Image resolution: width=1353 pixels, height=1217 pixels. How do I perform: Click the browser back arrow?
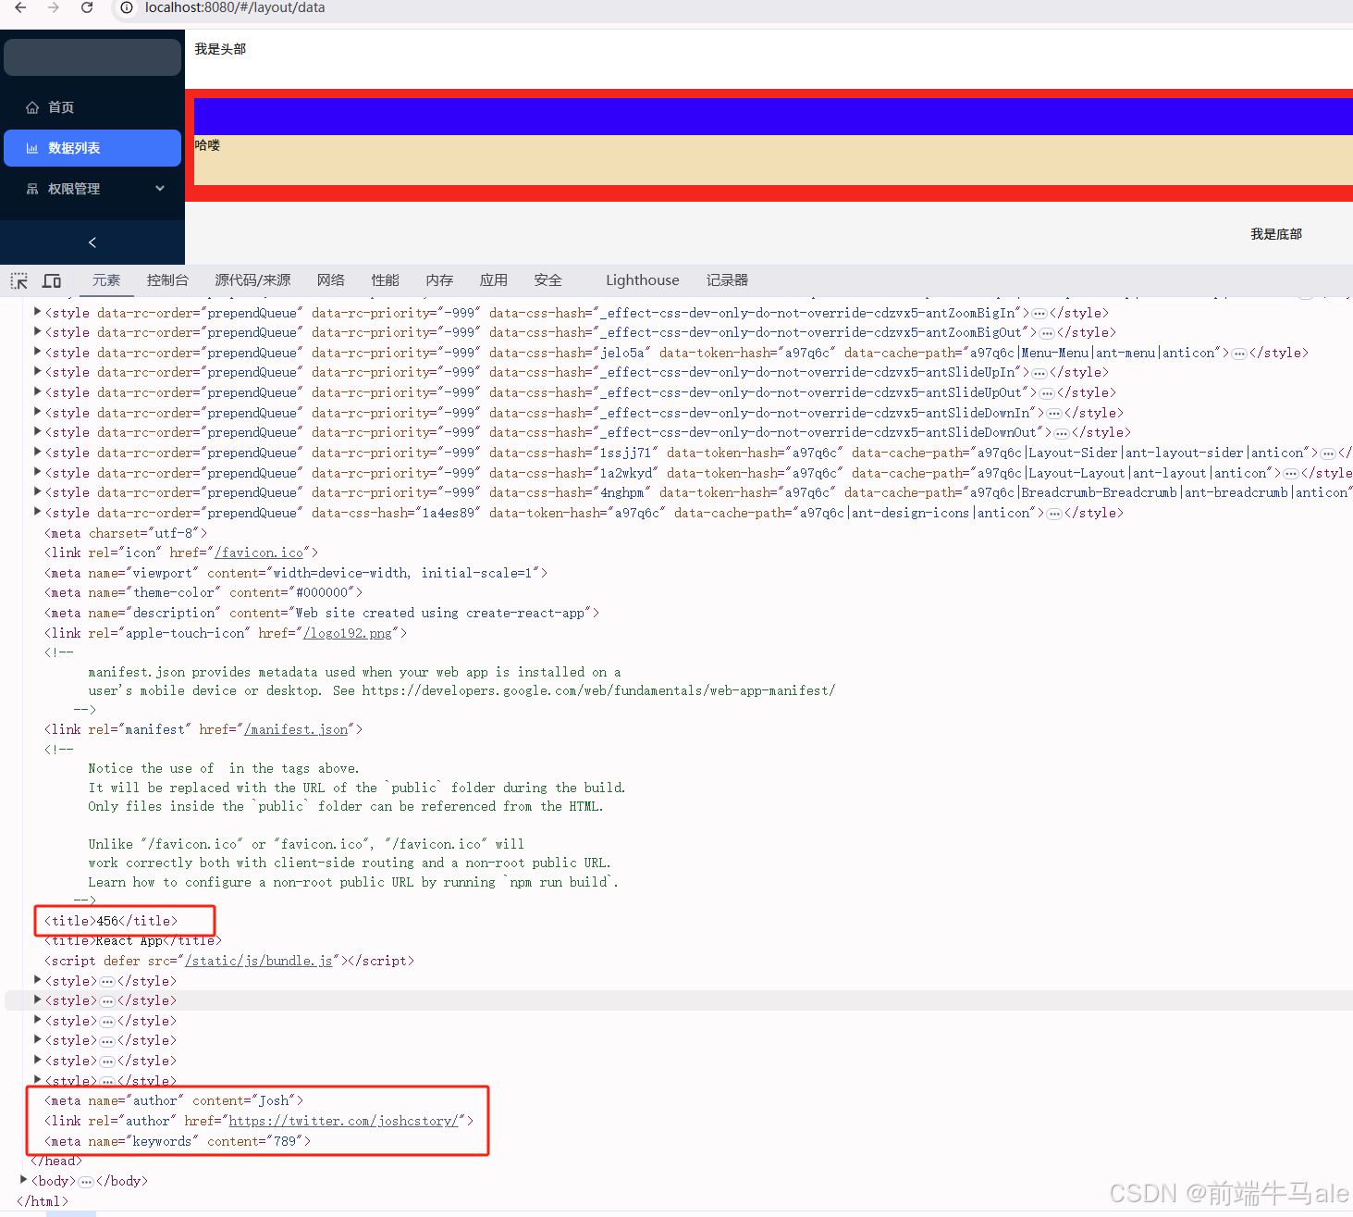tap(20, 7)
